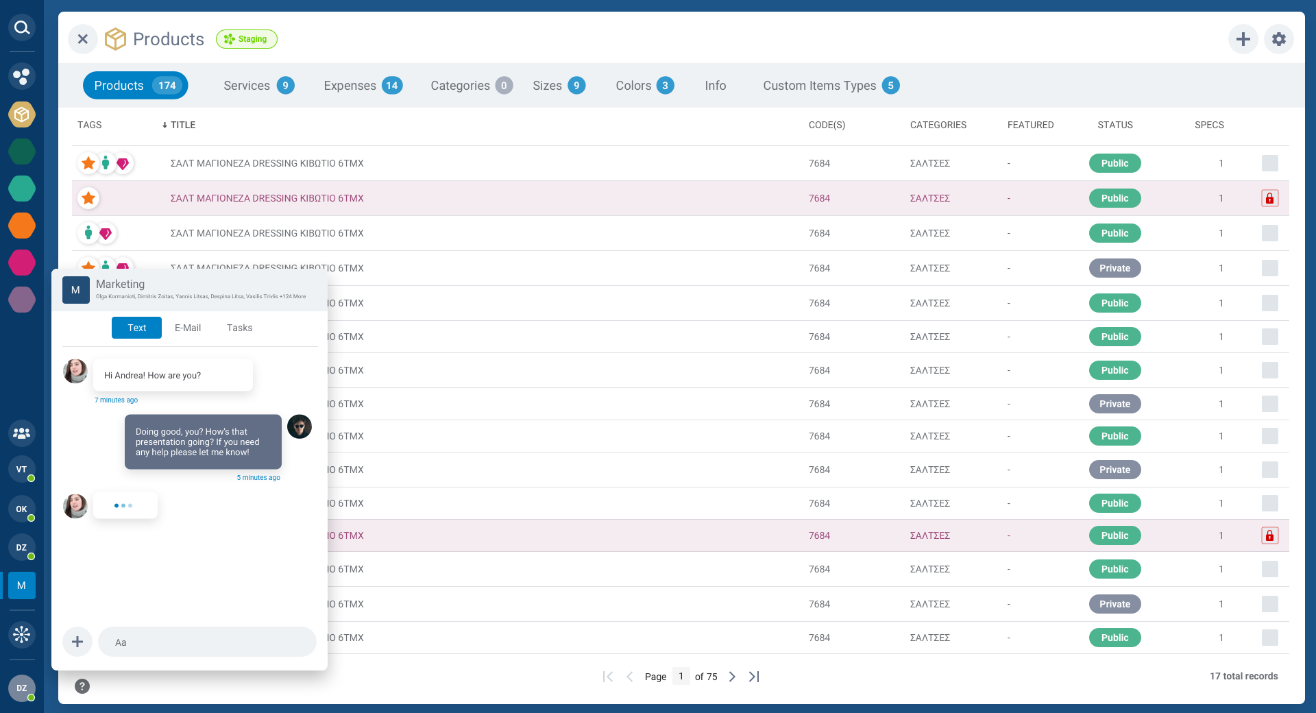Viewport: 1316px width, 713px height.
Task: Open the settings gear icon
Action: pyautogui.click(x=1278, y=39)
